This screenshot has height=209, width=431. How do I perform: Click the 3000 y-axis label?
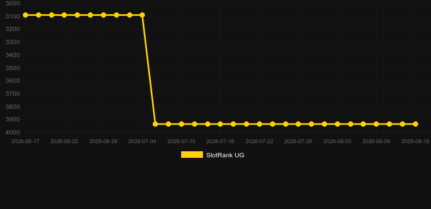(13, 3)
